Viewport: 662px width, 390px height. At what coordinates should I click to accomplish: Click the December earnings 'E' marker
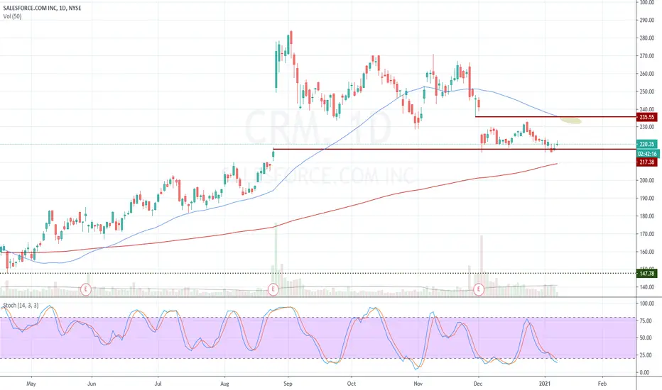[478, 289]
